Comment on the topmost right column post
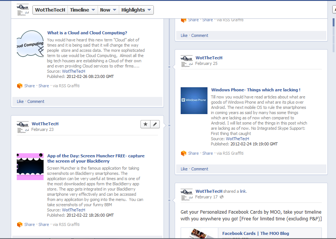The height and width of the screenshot is (239, 336). point(200,36)
